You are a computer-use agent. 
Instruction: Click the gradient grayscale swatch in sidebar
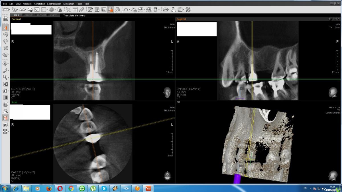tap(5, 98)
